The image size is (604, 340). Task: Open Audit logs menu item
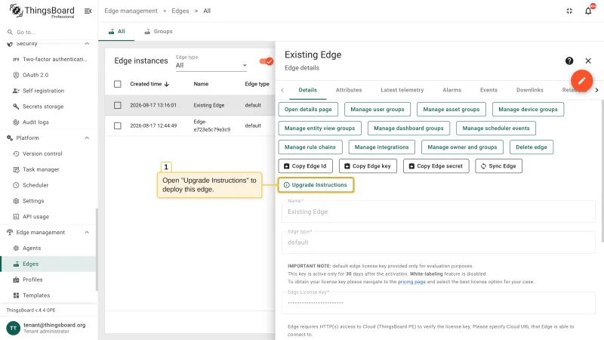[48, 122]
